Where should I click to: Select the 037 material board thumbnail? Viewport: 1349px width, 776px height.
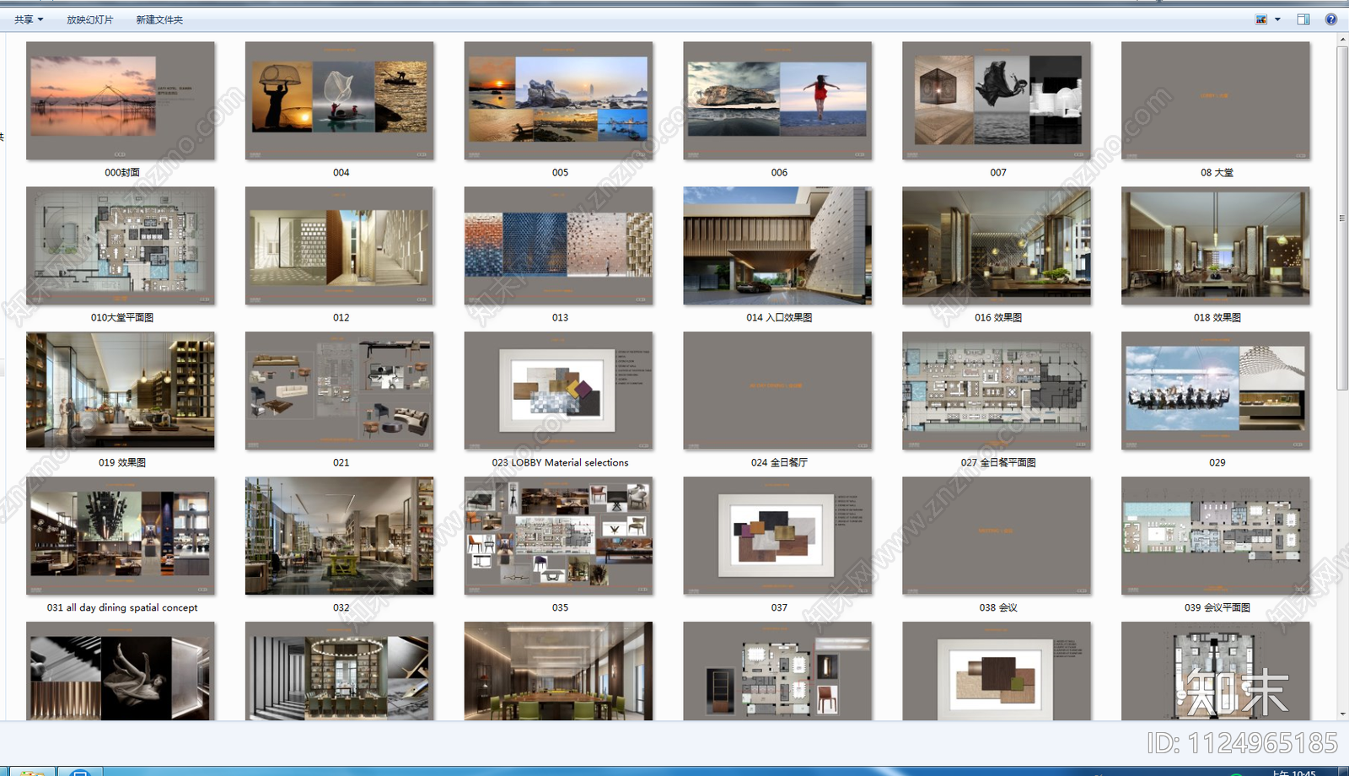pyautogui.click(x=777, y=536)
